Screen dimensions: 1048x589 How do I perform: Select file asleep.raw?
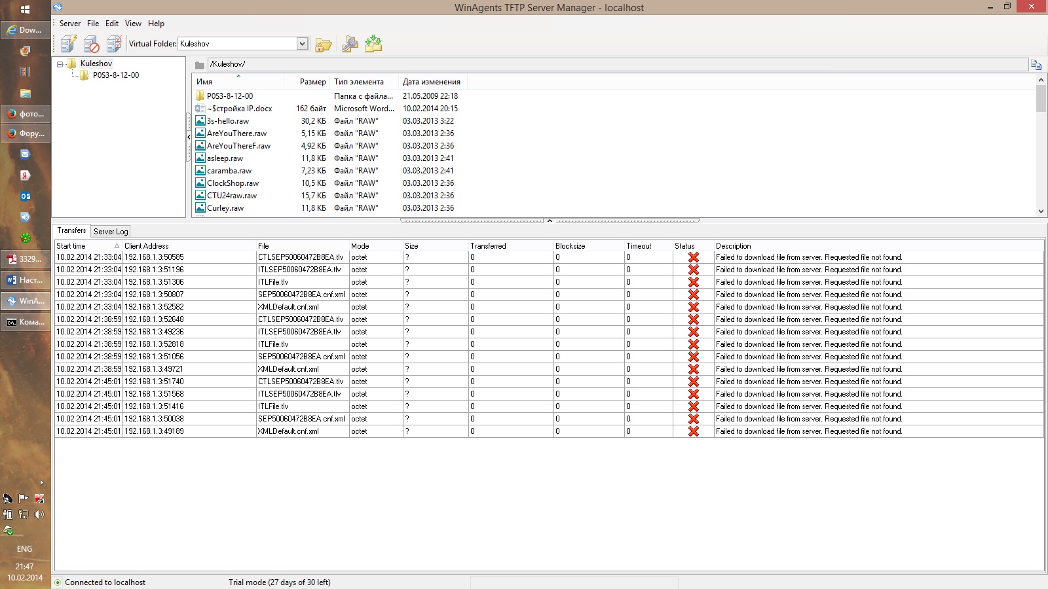coord(225,158)
